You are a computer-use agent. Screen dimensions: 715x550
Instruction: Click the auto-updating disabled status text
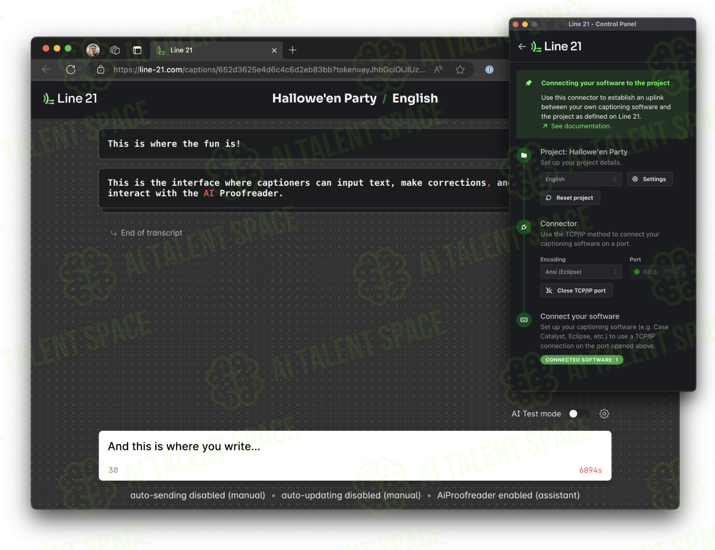click(x=351, y=496)
